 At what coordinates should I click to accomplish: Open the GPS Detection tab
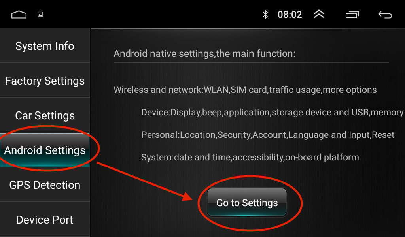pyautogui.click(x=45, y=185)
